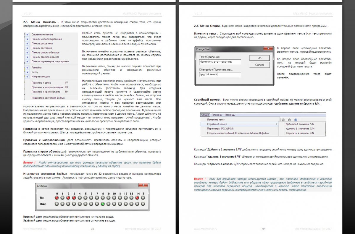Click the first zoom icon beside options menu
The height and width of the screenshot is (234, 355).
click(x=283, y=120)
